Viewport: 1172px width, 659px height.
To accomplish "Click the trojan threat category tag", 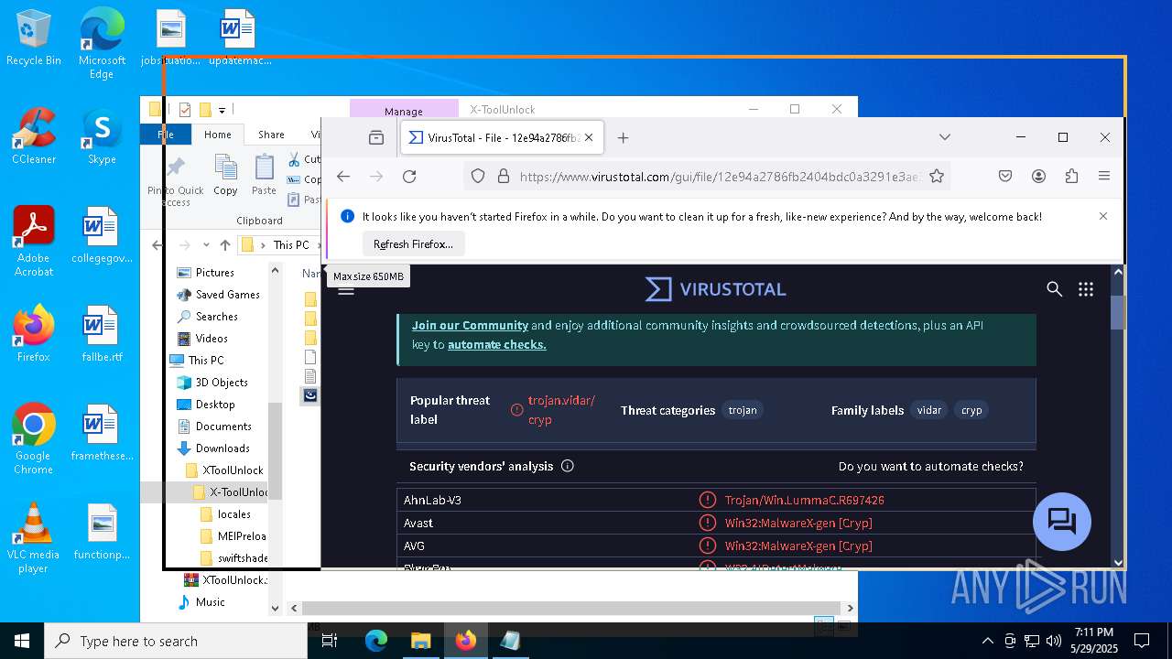I will [743, 410].
